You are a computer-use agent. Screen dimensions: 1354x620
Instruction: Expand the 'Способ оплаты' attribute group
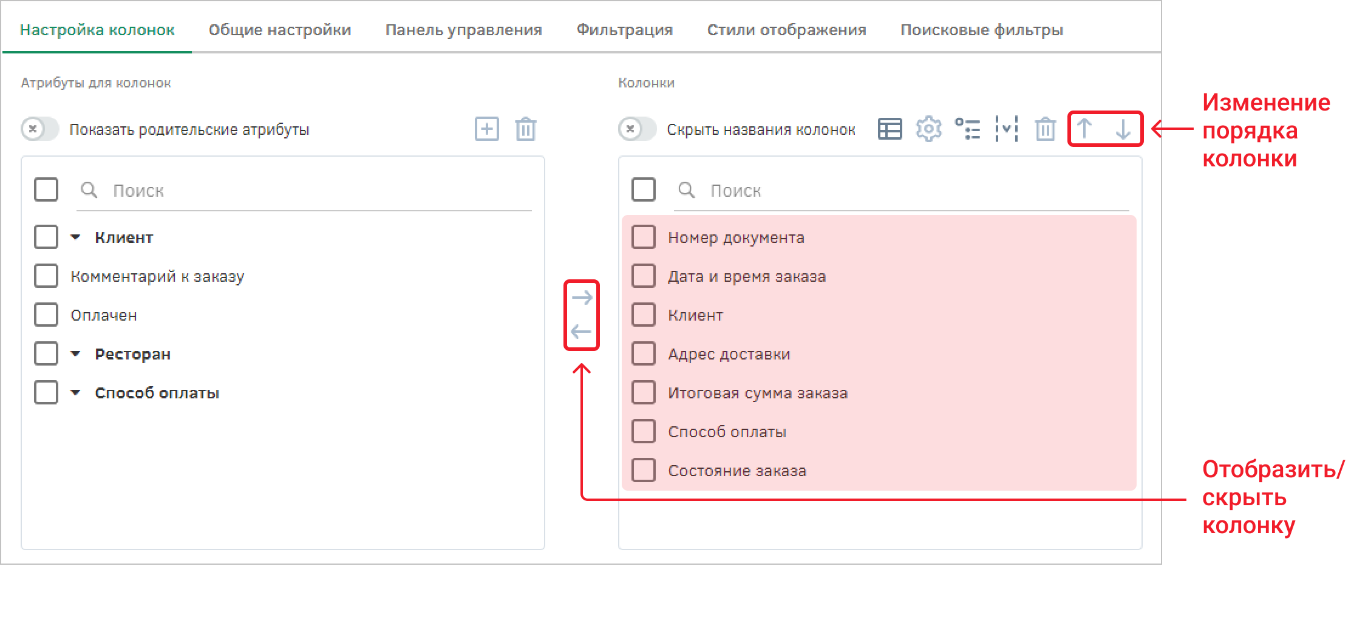coord(75,393)
